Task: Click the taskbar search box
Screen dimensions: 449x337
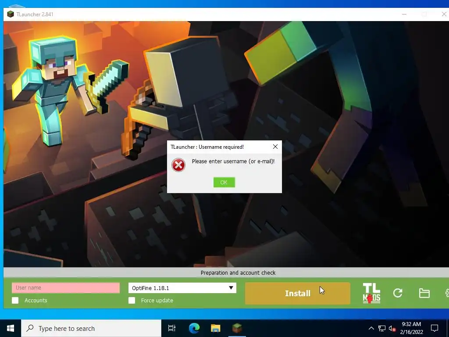Action: [x=91, y=328]
